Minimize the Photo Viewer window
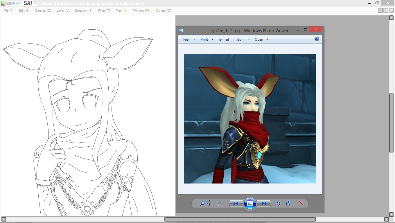This screenshot has height=223, width=395. (298, 30)
